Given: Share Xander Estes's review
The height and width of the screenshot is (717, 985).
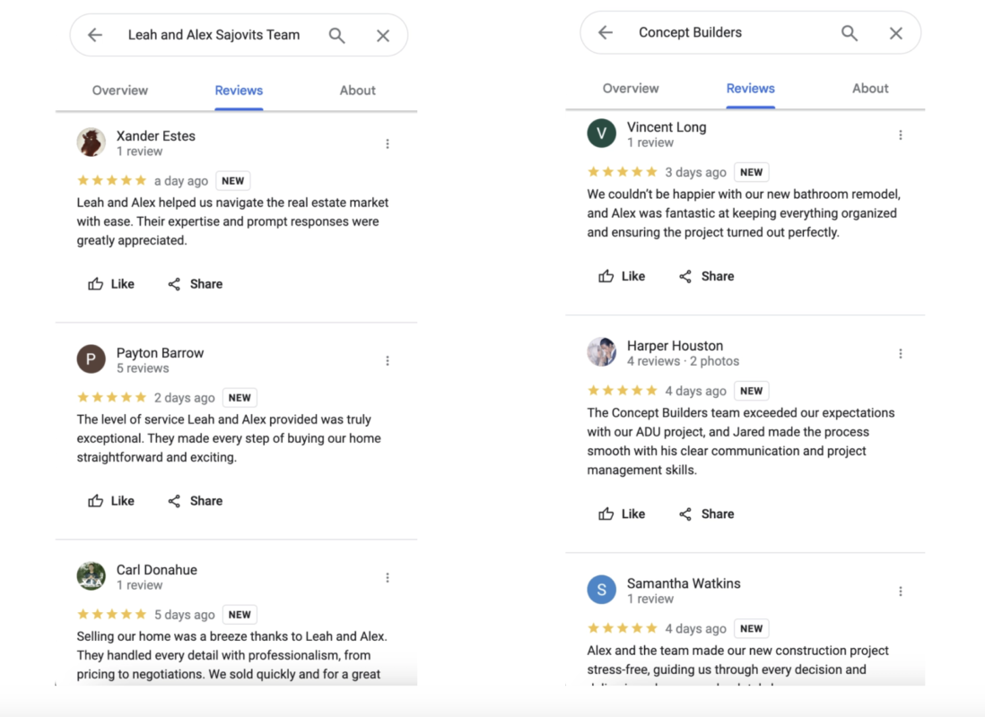Looking at the screenshot, I should (x=195, y=284).
